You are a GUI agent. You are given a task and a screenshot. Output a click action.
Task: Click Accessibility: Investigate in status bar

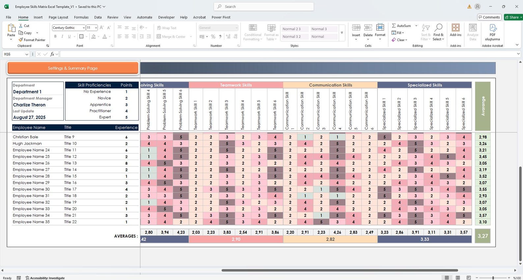point(45,278)
